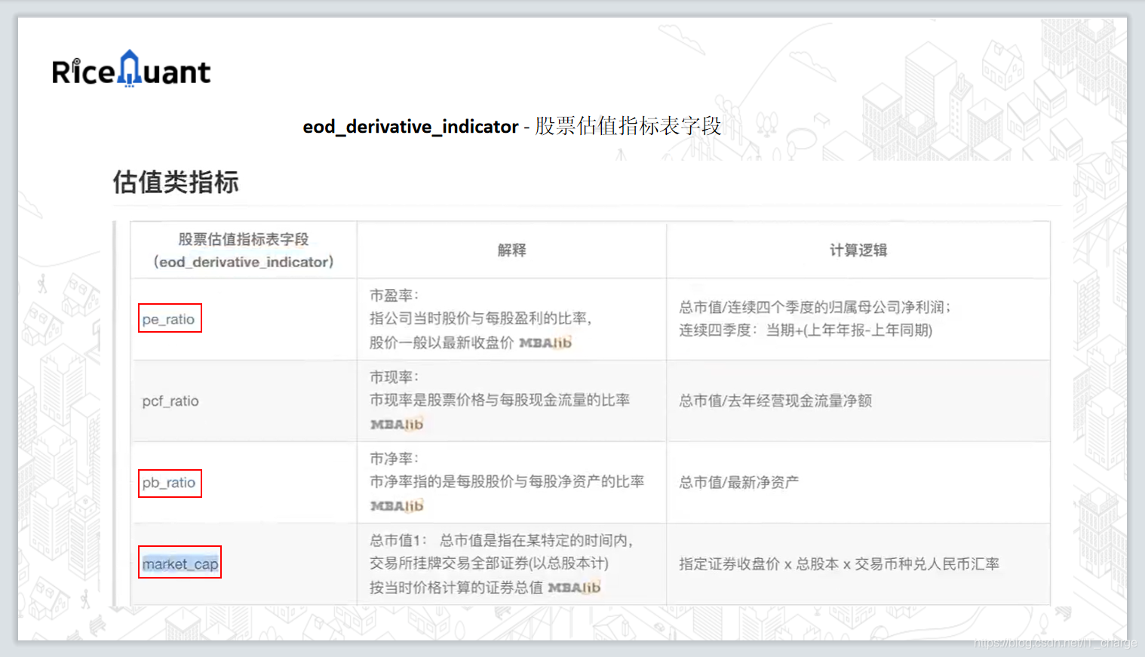Image resolution: width=1145 pixels, height=657 pixels.
Task: Click the line '指公司当时股价与每股盈利的比率'
Action: tap(481, 318)
